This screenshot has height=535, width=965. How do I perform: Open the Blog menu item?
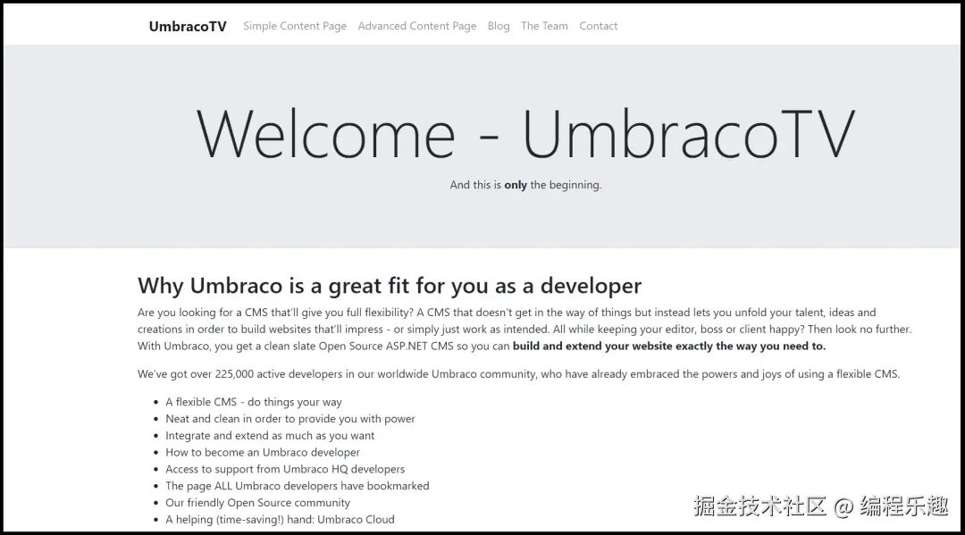tap(499, 26)
